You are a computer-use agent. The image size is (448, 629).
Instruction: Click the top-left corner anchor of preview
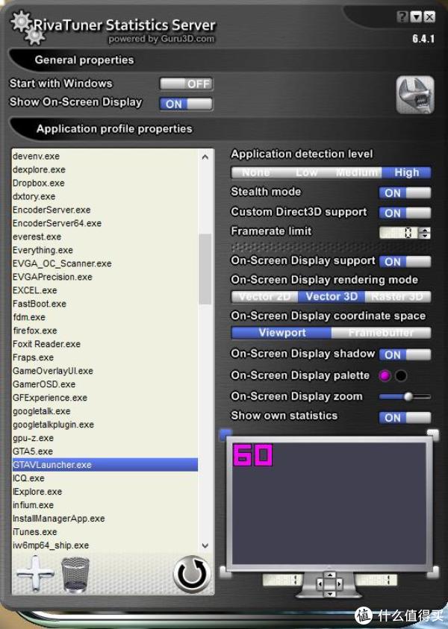pos(225,434)
